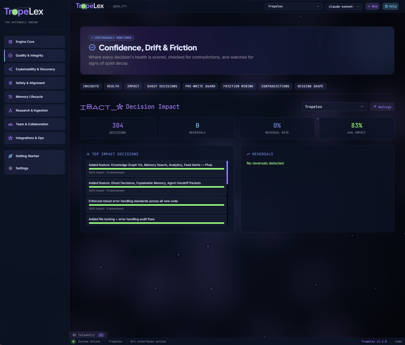Select the Impact tab
This screenshot has height=345, width=405.
133,86
